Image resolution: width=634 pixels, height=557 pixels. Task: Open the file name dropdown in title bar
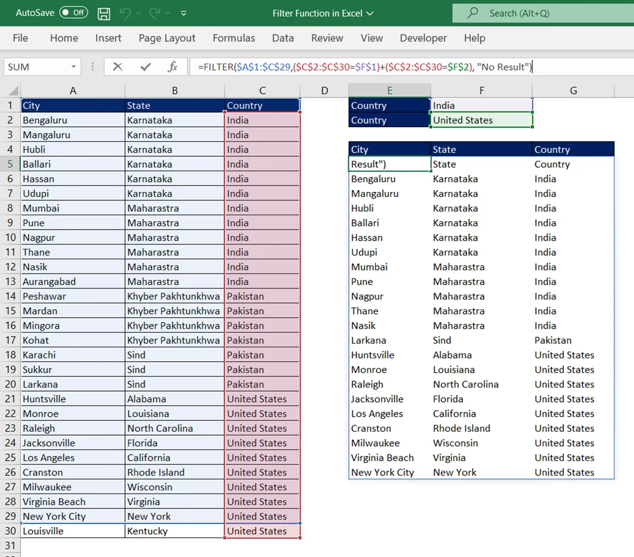click(x=370, y=13)
